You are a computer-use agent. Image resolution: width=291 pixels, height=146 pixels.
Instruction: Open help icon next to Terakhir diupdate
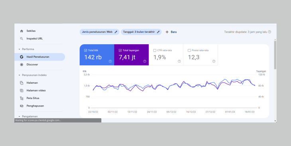click(269, 32)
